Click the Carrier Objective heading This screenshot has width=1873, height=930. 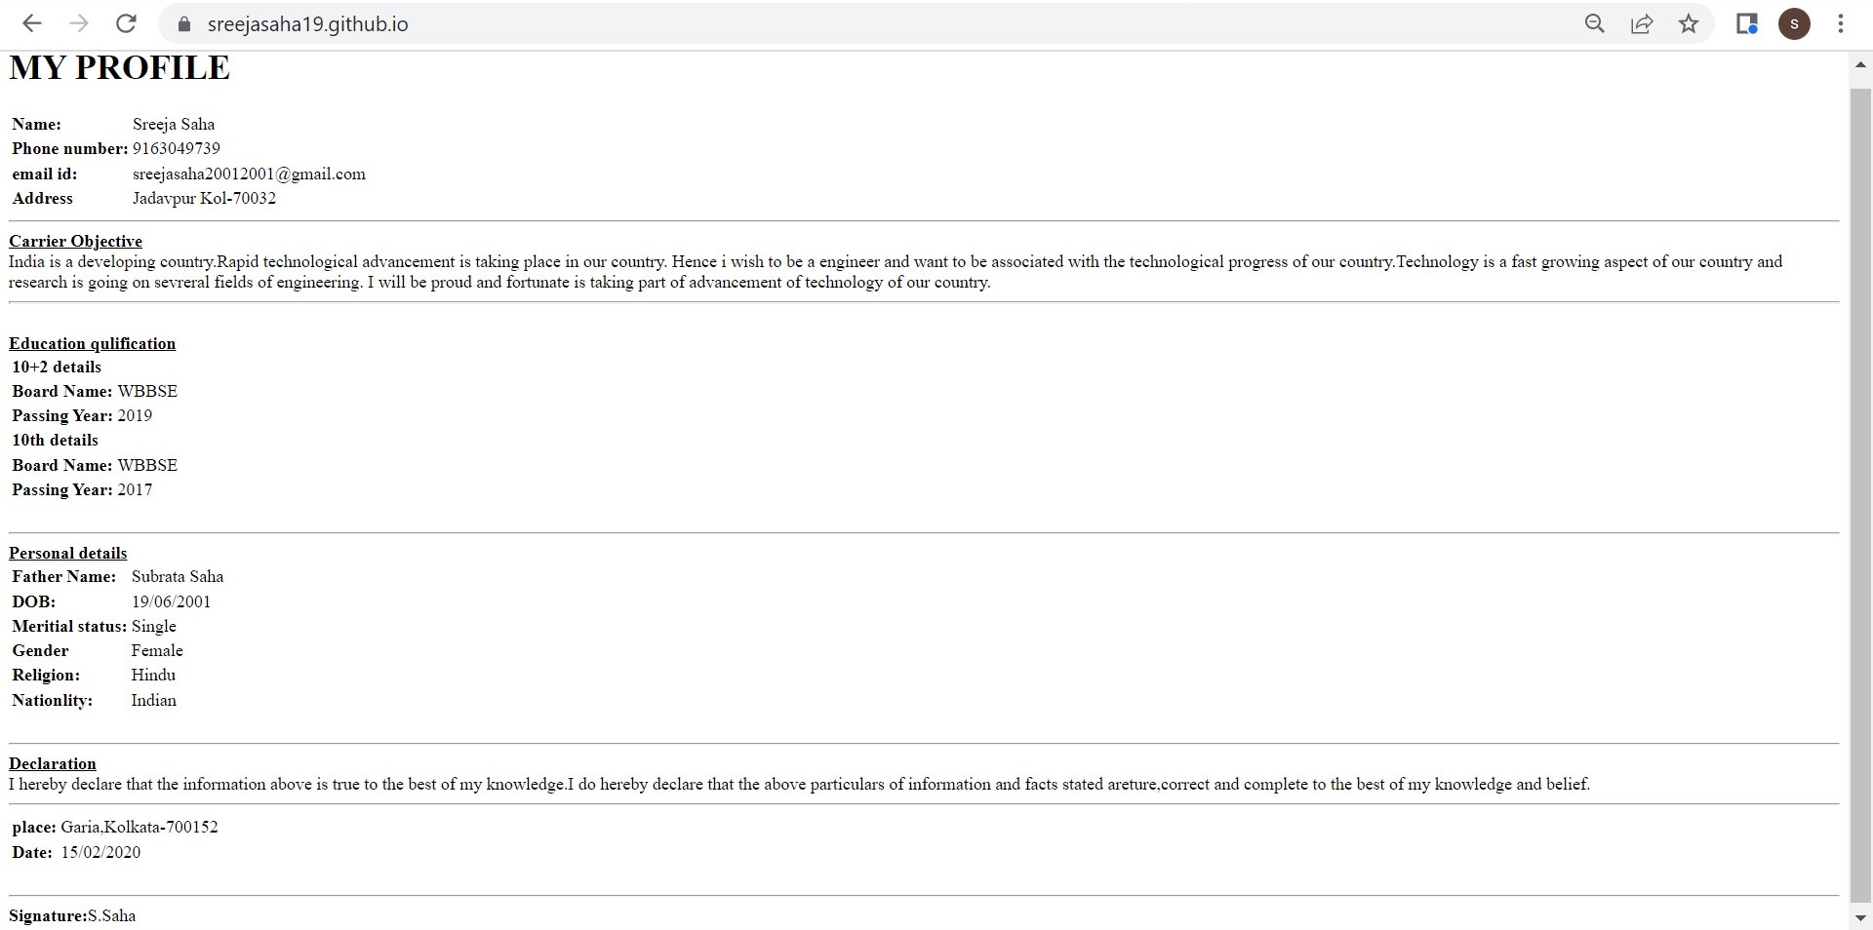pyautogui.click(x=75, y=241)
